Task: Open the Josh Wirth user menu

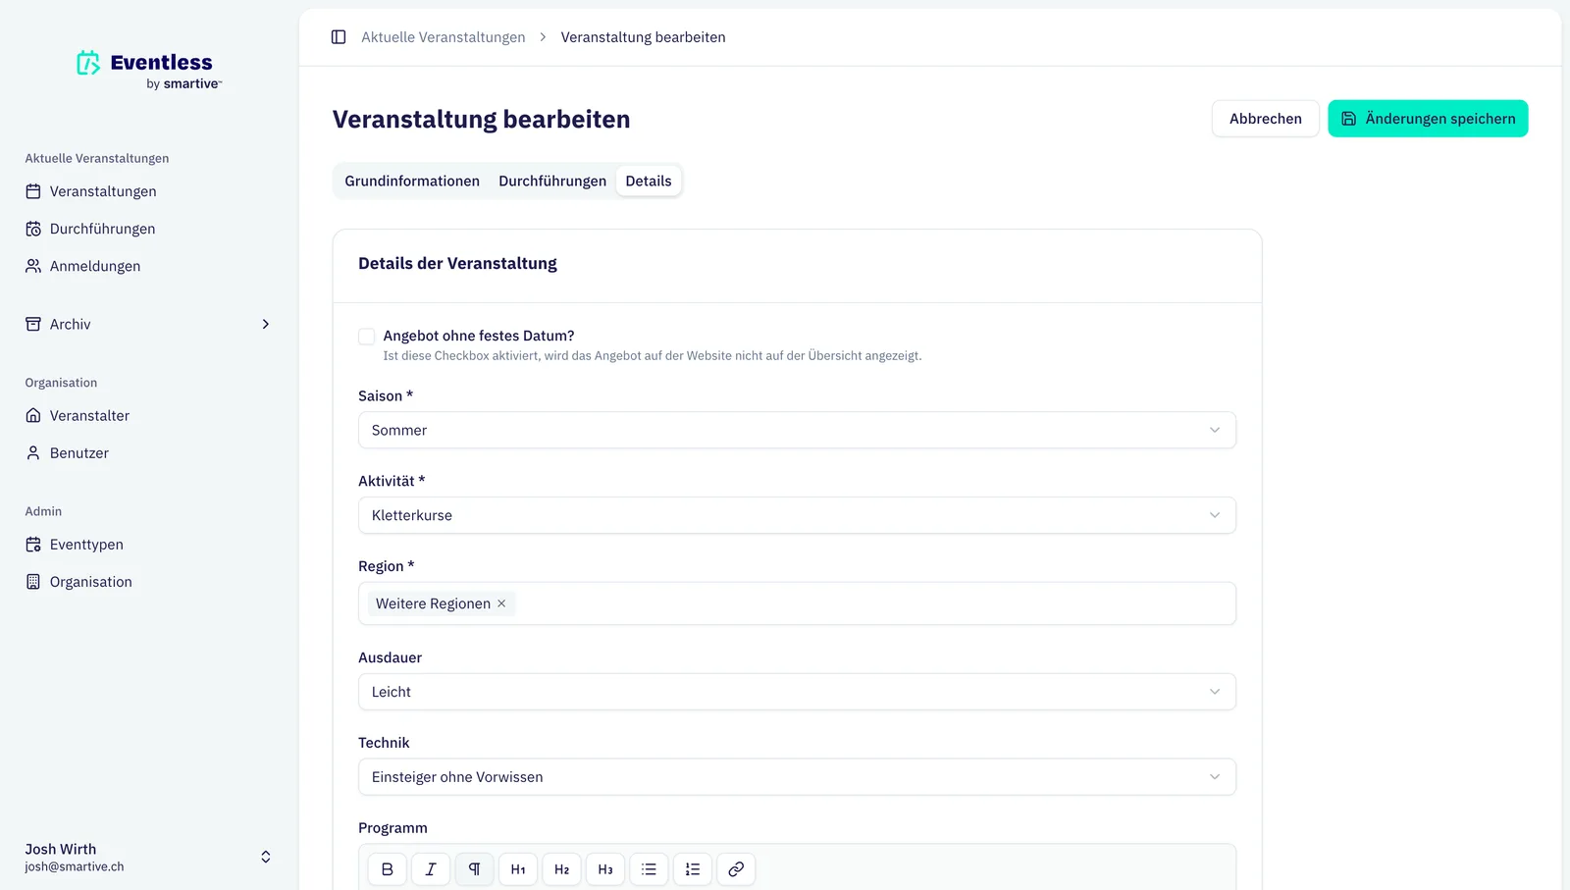Action: [149, 857]
